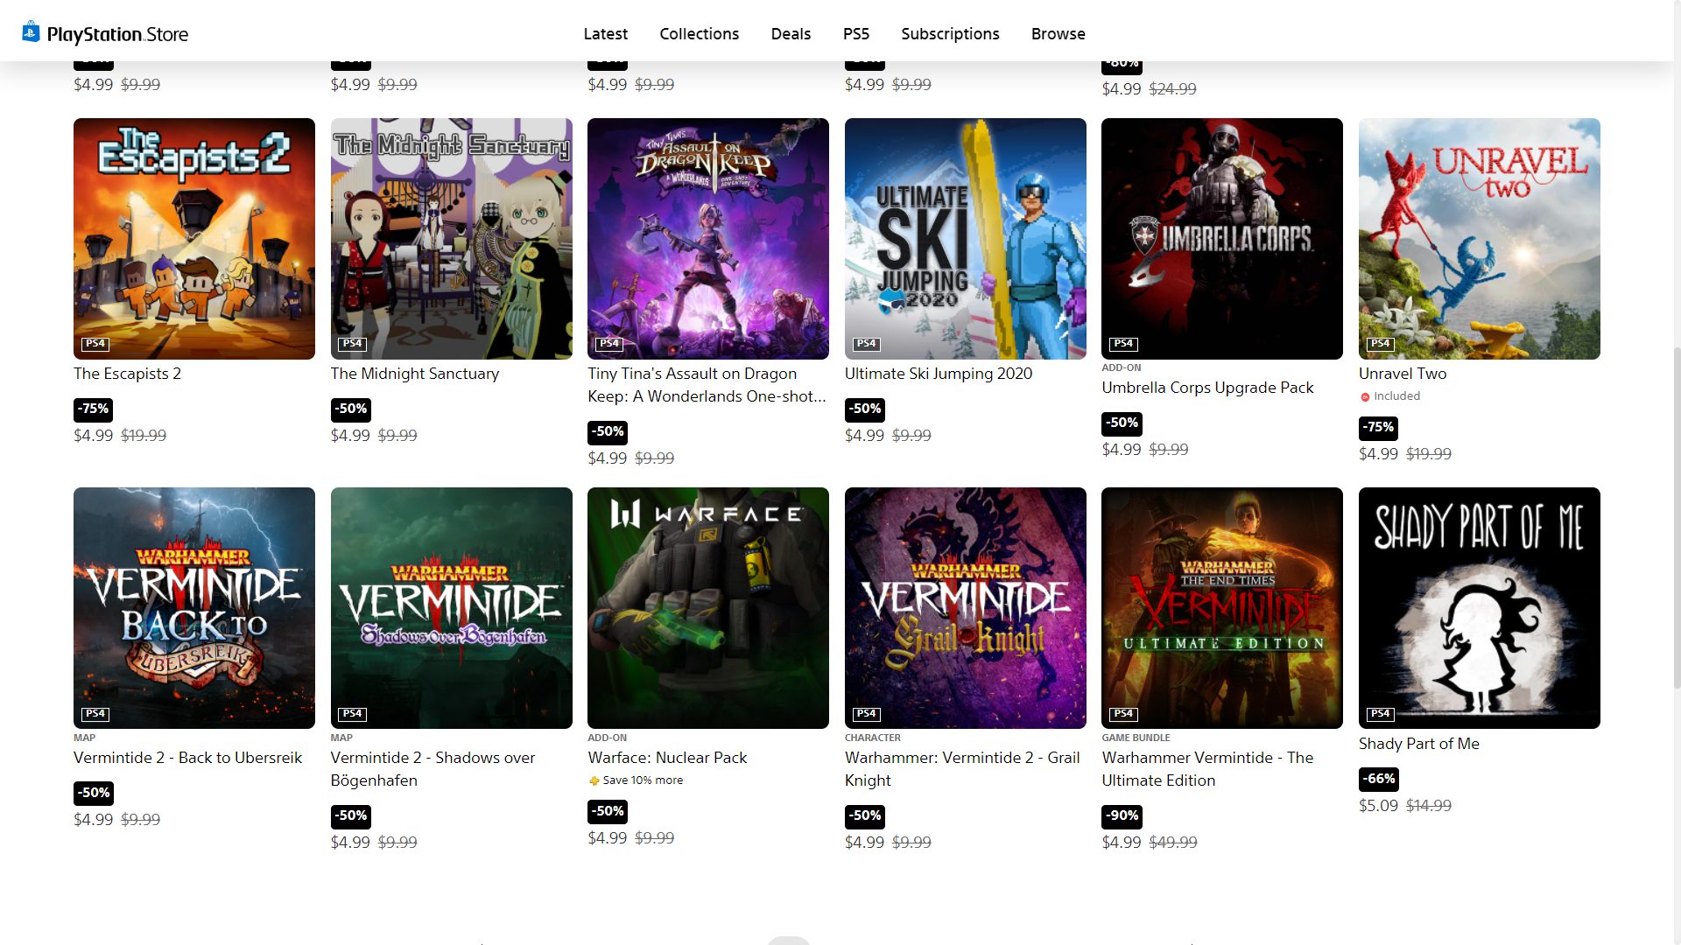Image resolution: width=1681 pixels, height=945 pixels.
Task: Go to the Deals section
Action: 791,33
